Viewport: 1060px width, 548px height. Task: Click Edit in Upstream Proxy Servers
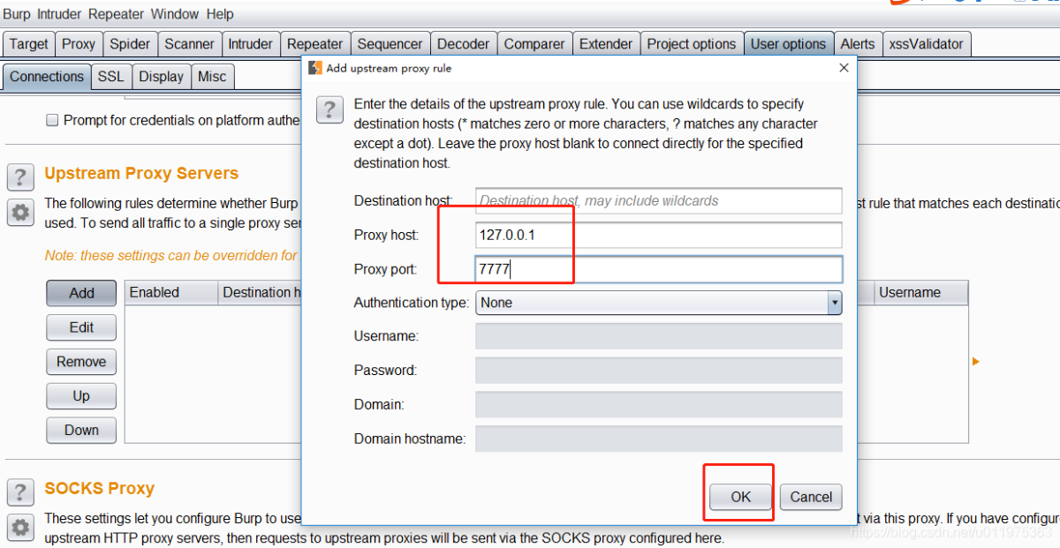(81, 327)
